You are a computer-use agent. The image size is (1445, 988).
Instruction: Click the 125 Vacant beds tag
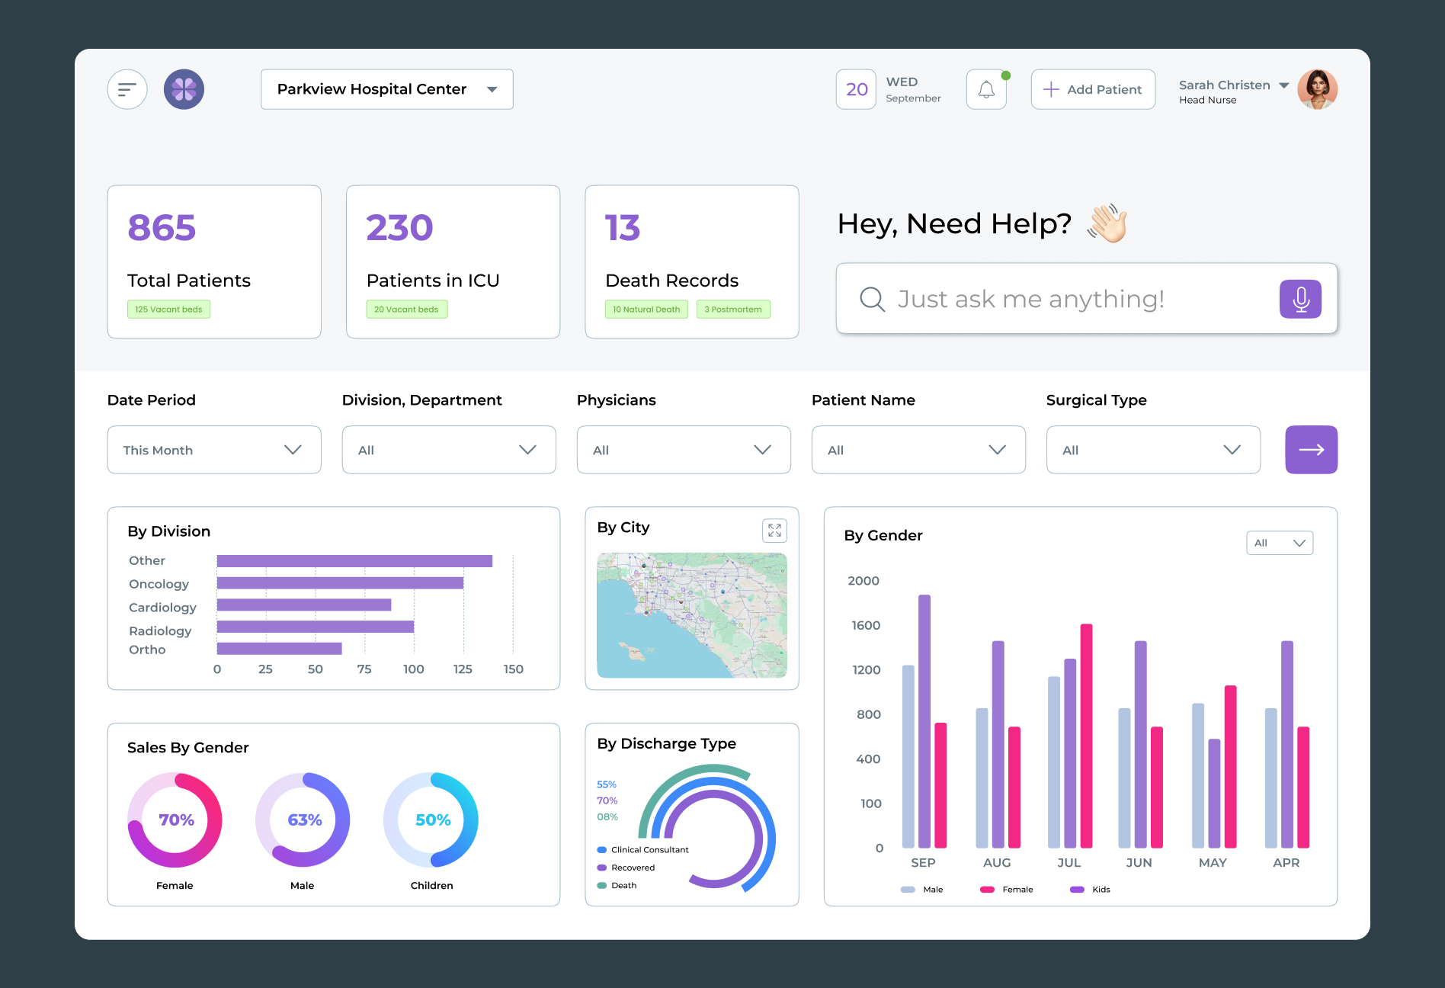click(168, 310)
